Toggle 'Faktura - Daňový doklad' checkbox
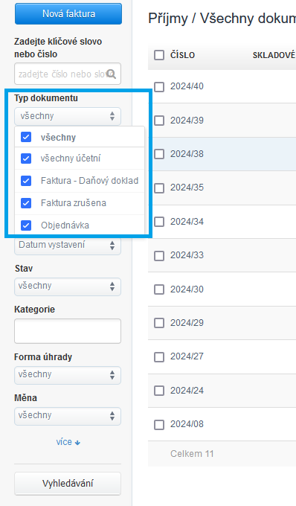The height and width of the screenshot is (506, 296). click(x=26, y=181)
